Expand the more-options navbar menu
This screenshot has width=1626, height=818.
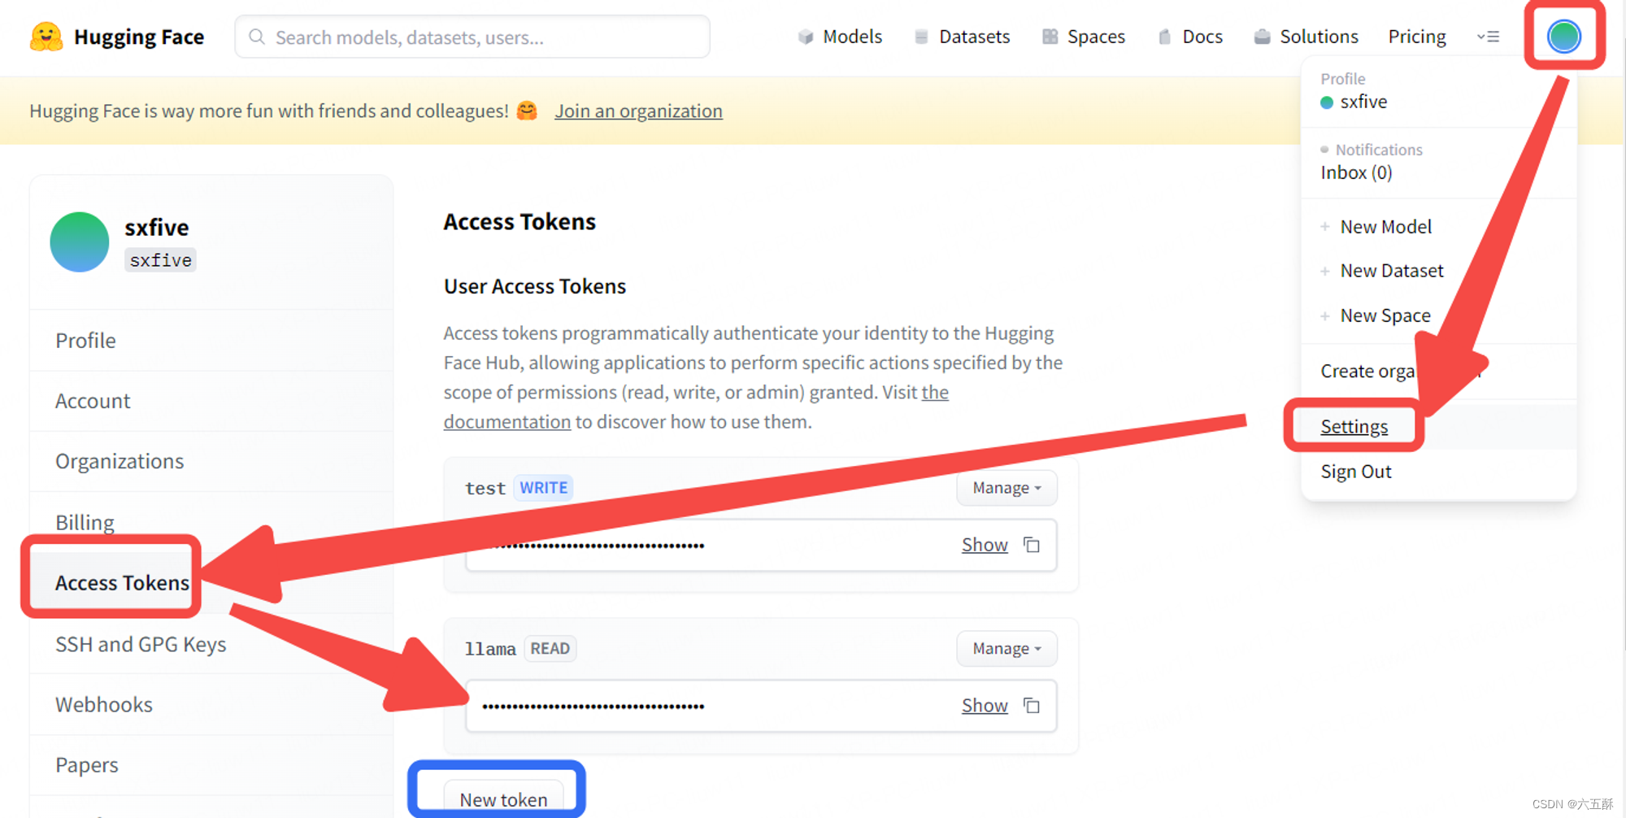coord(1488,37)
